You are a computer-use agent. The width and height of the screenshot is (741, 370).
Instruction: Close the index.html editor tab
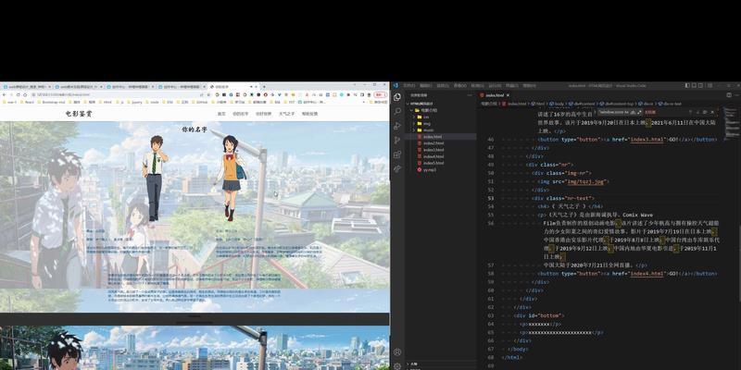tap(508, 95)
